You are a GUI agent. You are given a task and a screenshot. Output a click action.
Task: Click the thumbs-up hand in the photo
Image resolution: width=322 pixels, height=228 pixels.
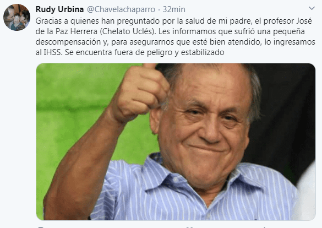pos(140,93)
